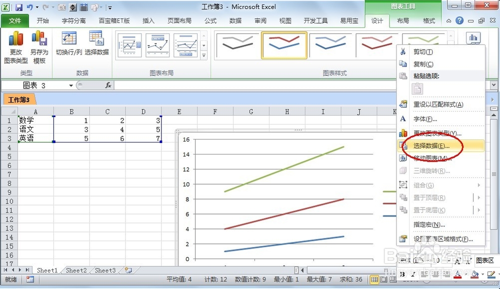The image size is (500, 289).
Task: Click Excel Help question mark icon
Action: pyautogui.click(x=459, y=20)
